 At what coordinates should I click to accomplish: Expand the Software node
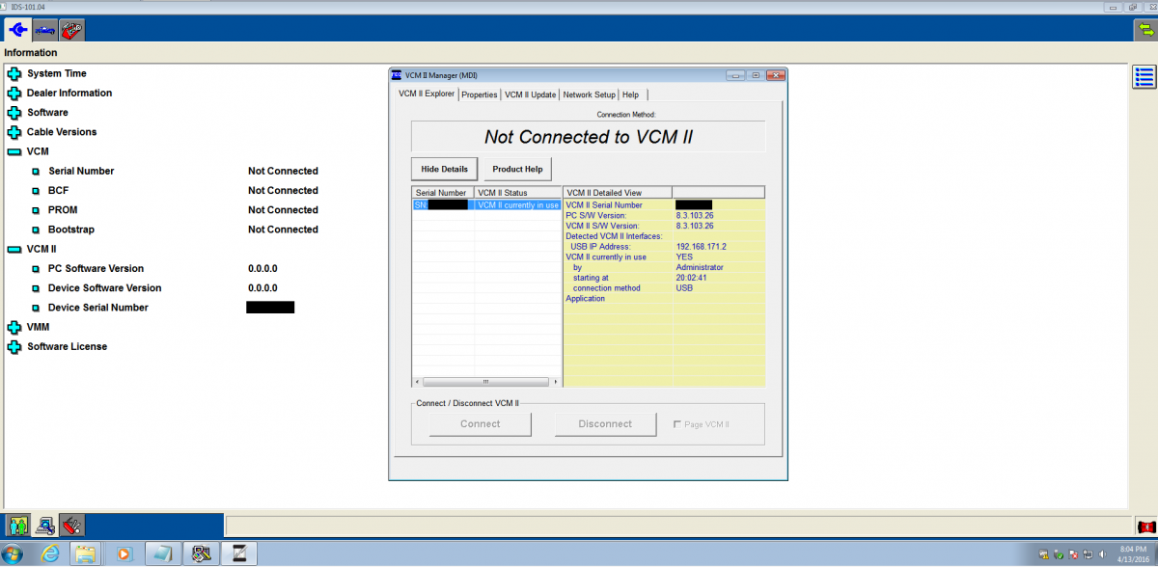[14, 113]
